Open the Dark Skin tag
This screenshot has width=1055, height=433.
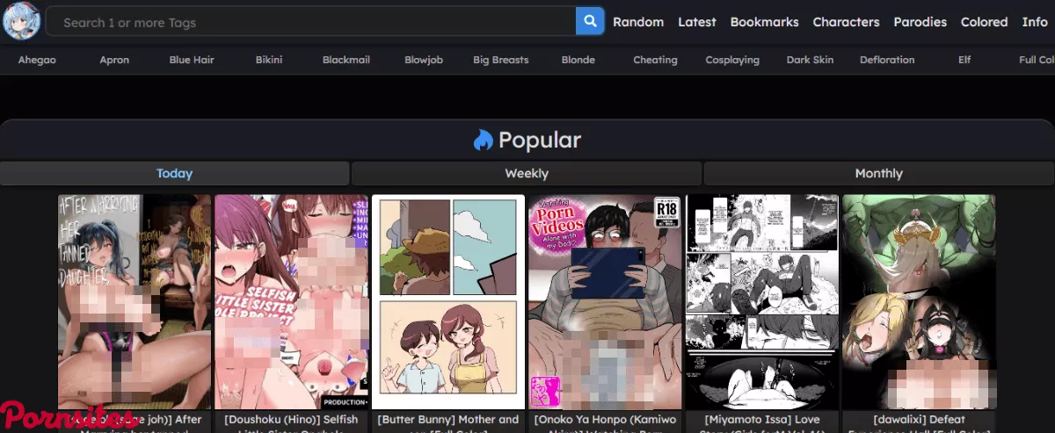(x=810, y=60)
